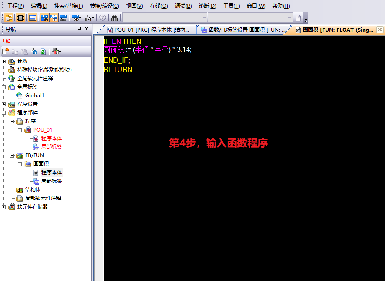Open the 诊断(D) menu
Image resolution: width=385 pixels, height=281 pixels.
(207, 6)
